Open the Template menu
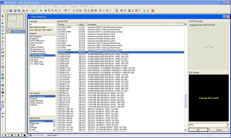The width and height of the screenshot is (231, 138). point(74,6)
